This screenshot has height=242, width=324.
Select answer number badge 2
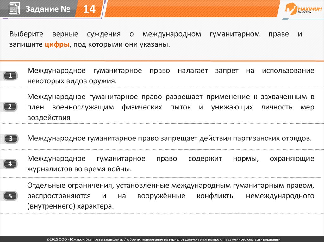pos(10,107)
